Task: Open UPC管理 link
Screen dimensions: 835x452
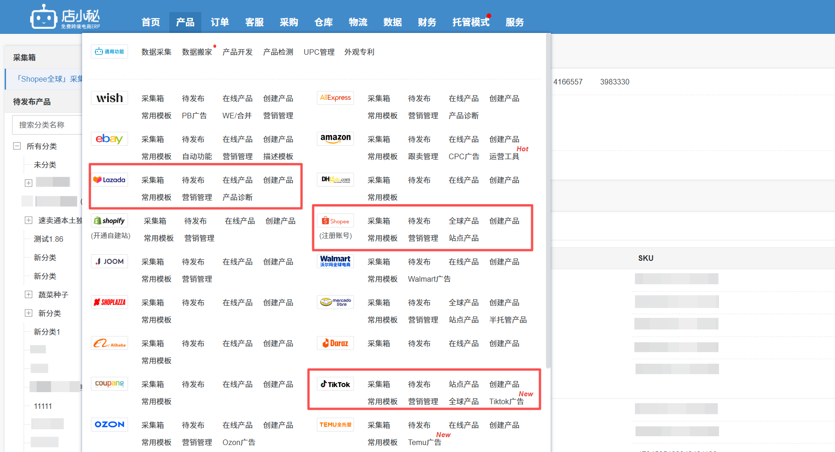Action: coord(319,52)
